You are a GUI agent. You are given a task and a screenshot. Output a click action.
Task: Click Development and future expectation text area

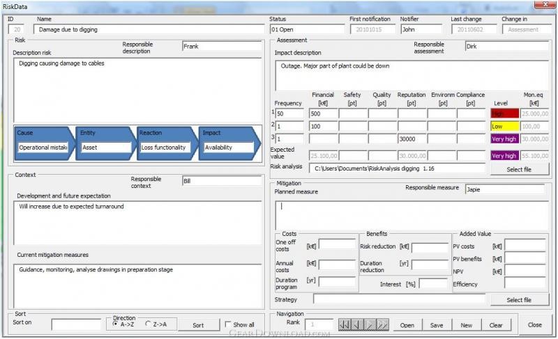pyautogui.click(x=137, y=223)
